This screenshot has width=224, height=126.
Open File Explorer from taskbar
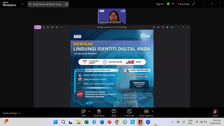pos(78,122)
